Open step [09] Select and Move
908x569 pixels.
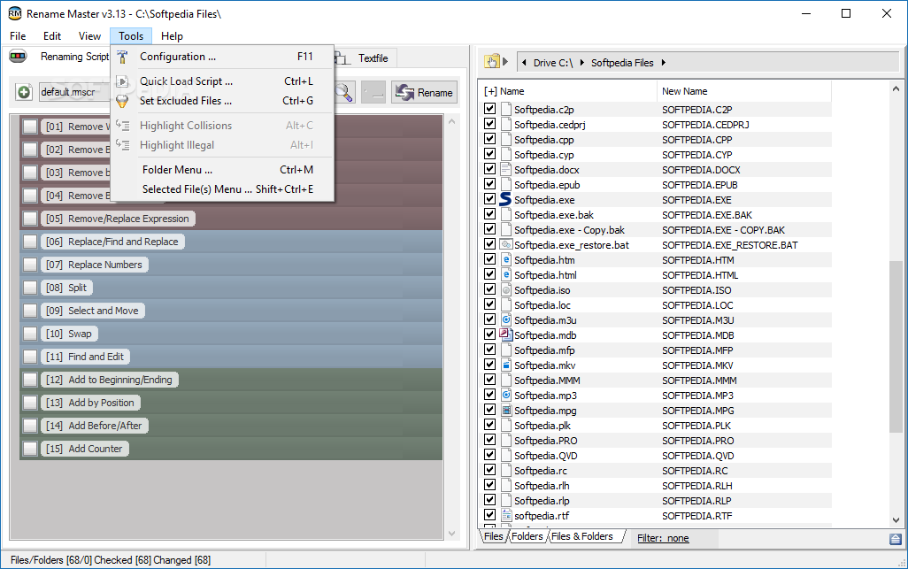tap(93, 311)
